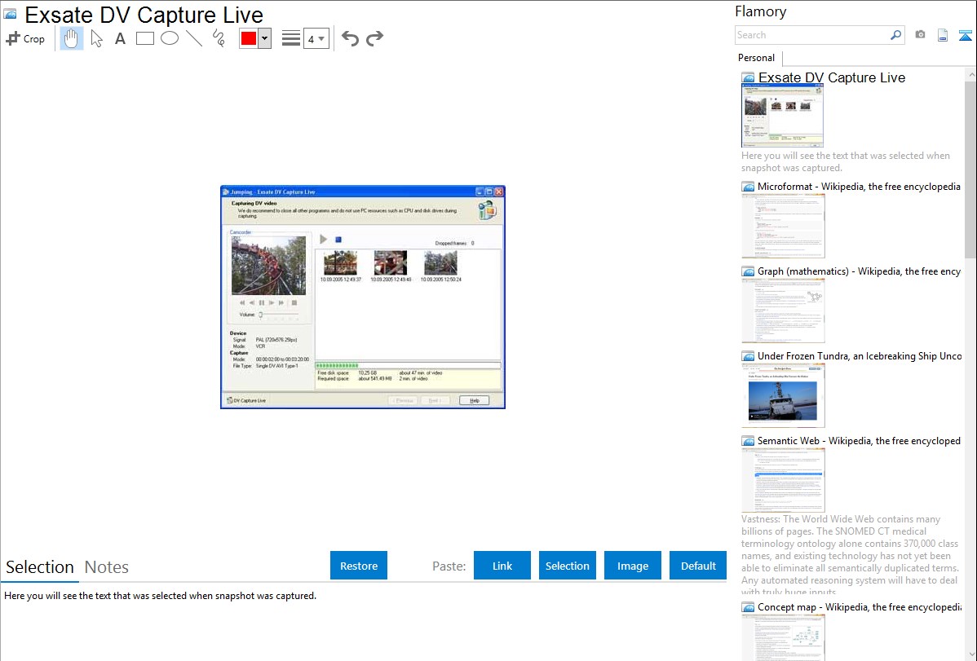This screenshot has width=977, height=661.
Task: Switch to the Personal tab
Action: click(756, 57)
